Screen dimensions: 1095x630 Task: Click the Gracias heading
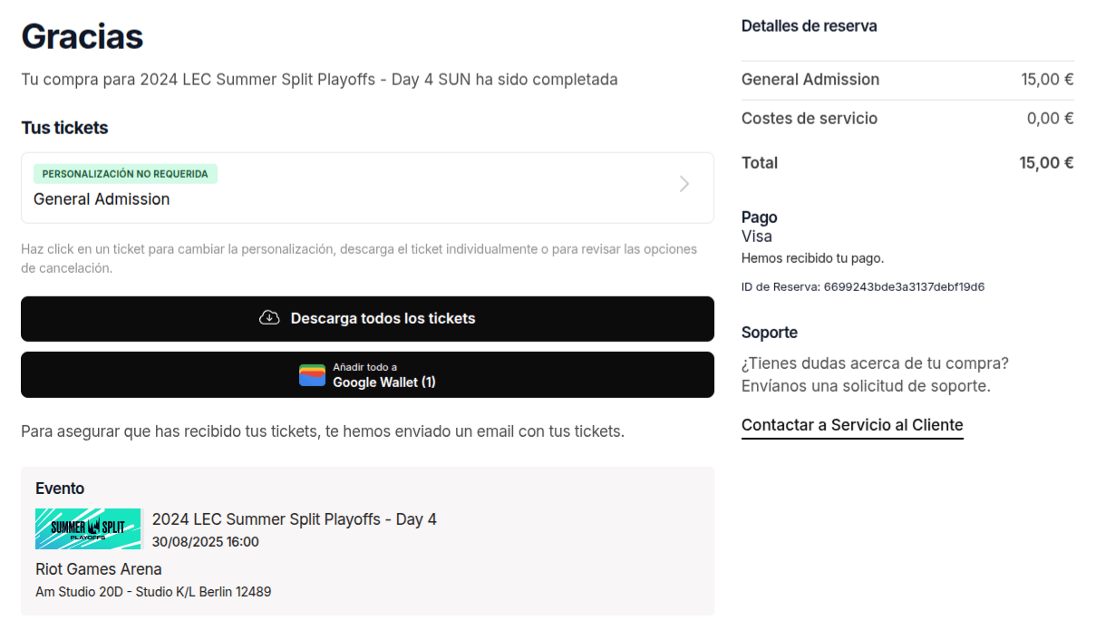pos(82,36)
